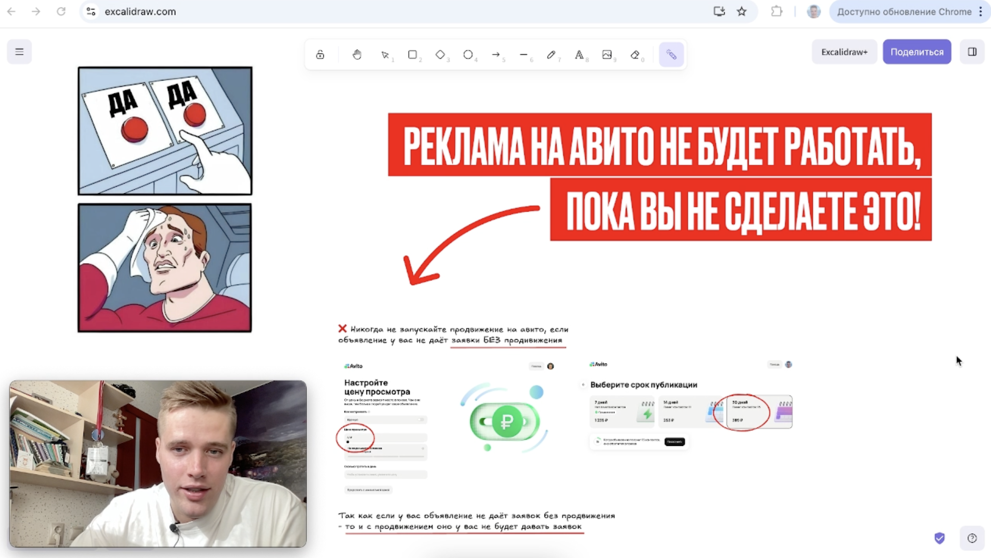Screen dimensions: 991x558
Task: Click the browser forward arrow
Action: click(x=36, y=11)
